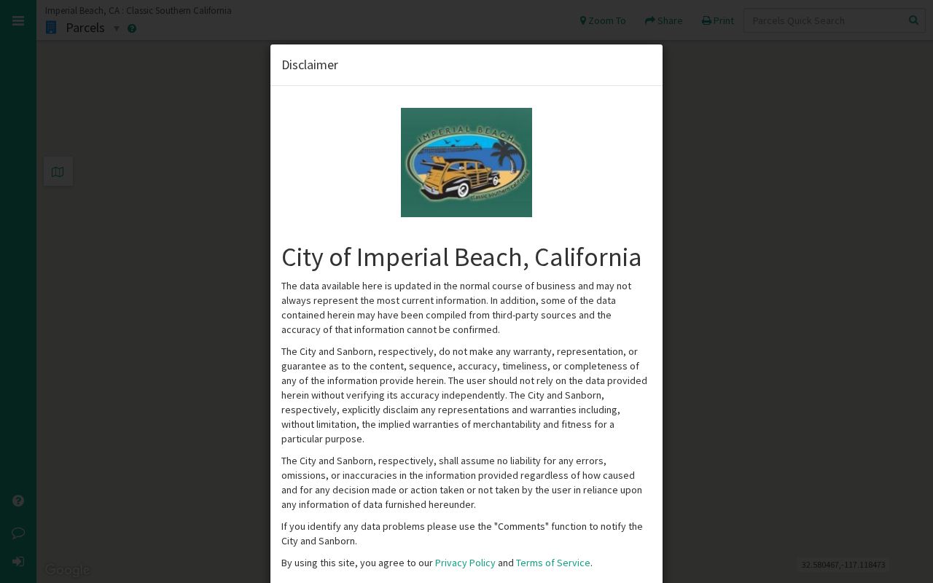Open the hamburger menu in the sidebar
933x583 pixels.
[x=18, y=21]
